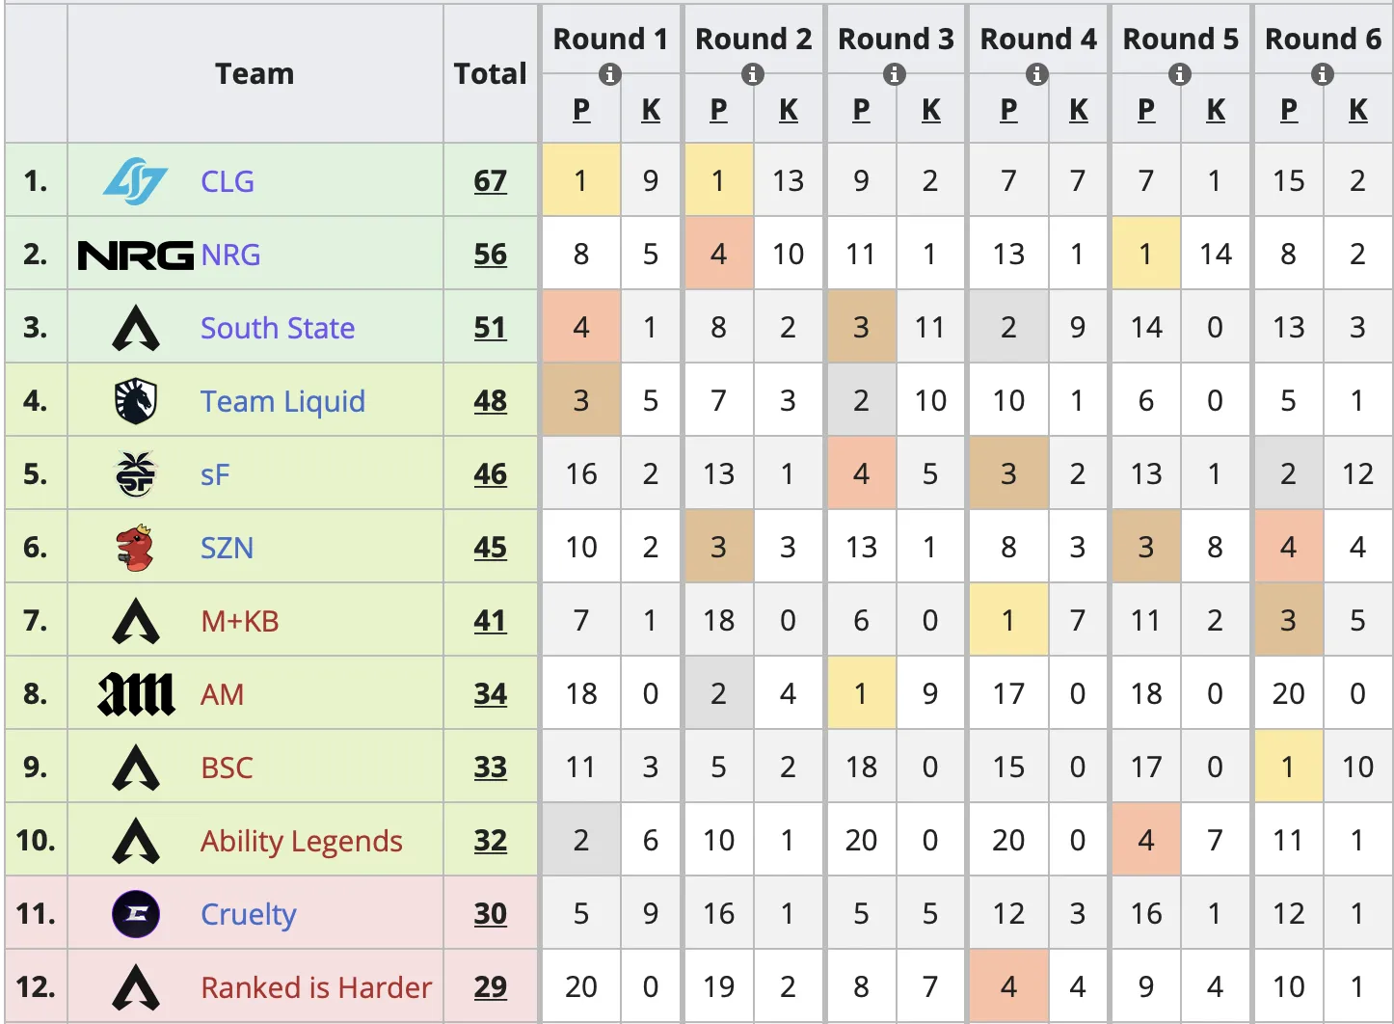This screenshot has height=1024, width=1394.
Task: Click the Round 2 K column header
Action: [789, 111]
